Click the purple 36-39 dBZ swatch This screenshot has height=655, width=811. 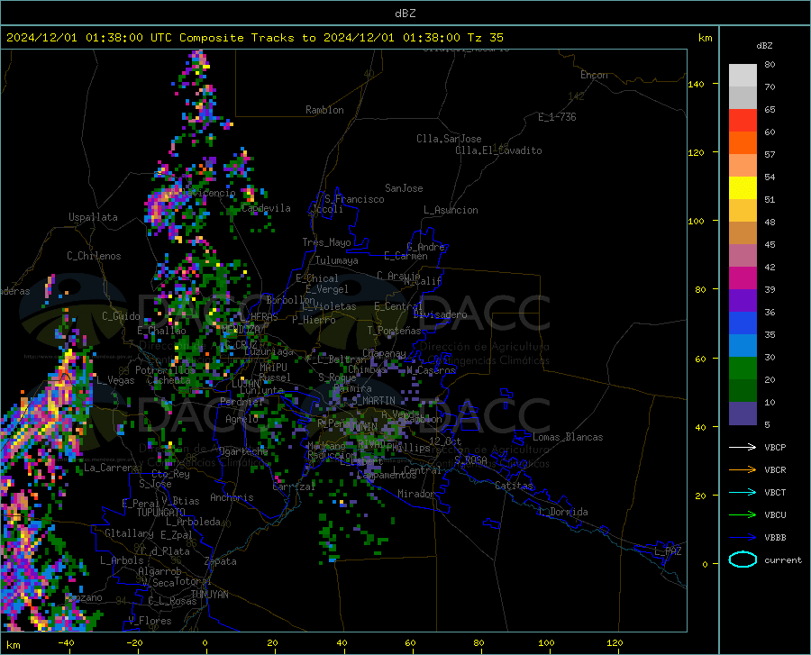pyautogui.click(x=743, y=301)
